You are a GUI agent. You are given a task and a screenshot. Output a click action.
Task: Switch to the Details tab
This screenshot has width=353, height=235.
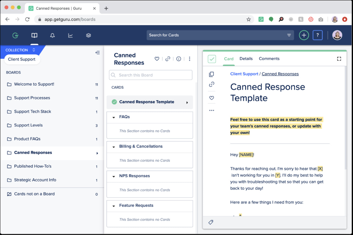(x=246, y=59)
